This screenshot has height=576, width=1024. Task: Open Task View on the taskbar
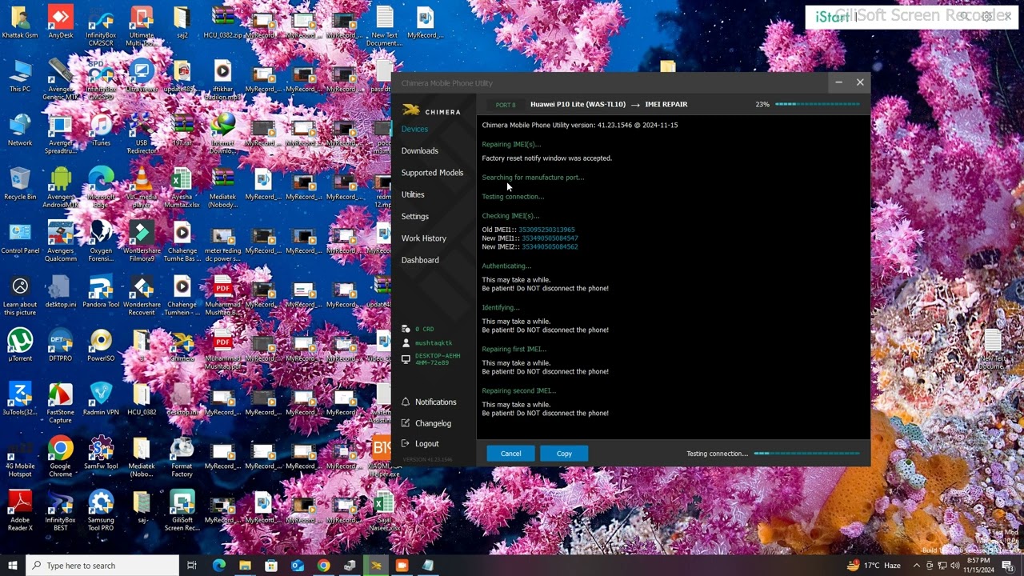point(192,566)
